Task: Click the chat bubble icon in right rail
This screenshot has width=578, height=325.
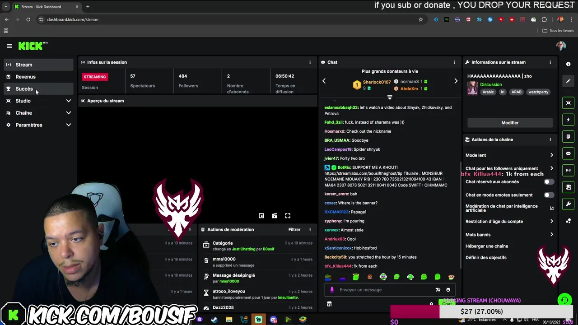Action: 568,153
